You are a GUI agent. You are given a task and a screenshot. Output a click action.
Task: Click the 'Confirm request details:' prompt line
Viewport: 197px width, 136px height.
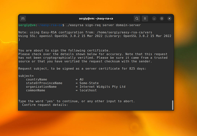point(45,105)
